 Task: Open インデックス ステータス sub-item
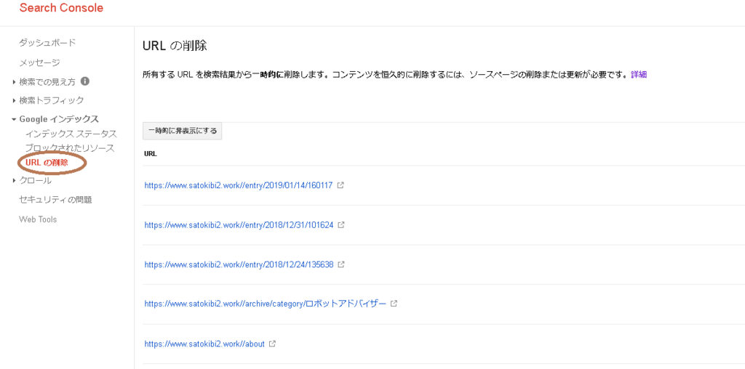71,134
